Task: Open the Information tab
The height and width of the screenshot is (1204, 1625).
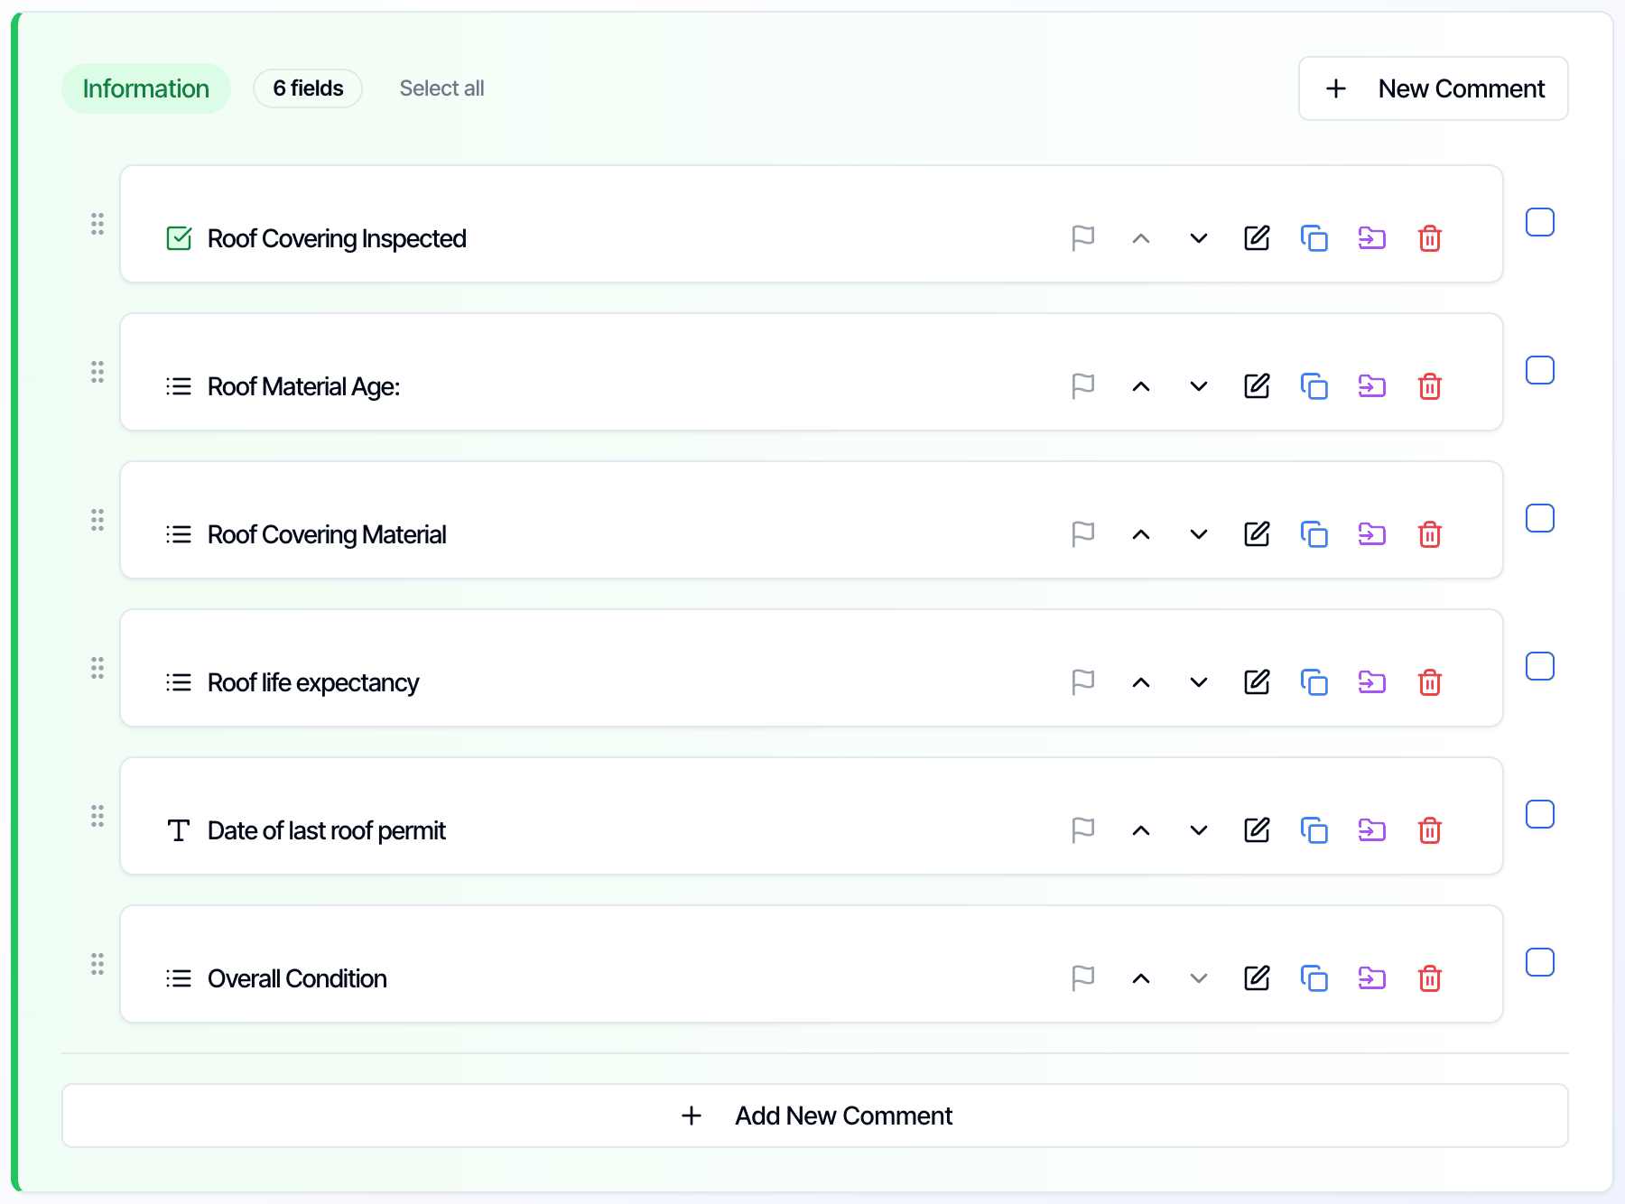Action: (x=146, y=88)
